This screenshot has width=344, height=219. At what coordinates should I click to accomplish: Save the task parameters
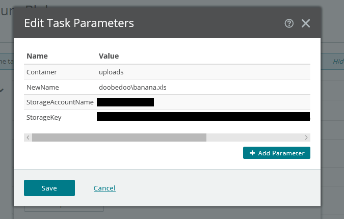tap(49, 188)
